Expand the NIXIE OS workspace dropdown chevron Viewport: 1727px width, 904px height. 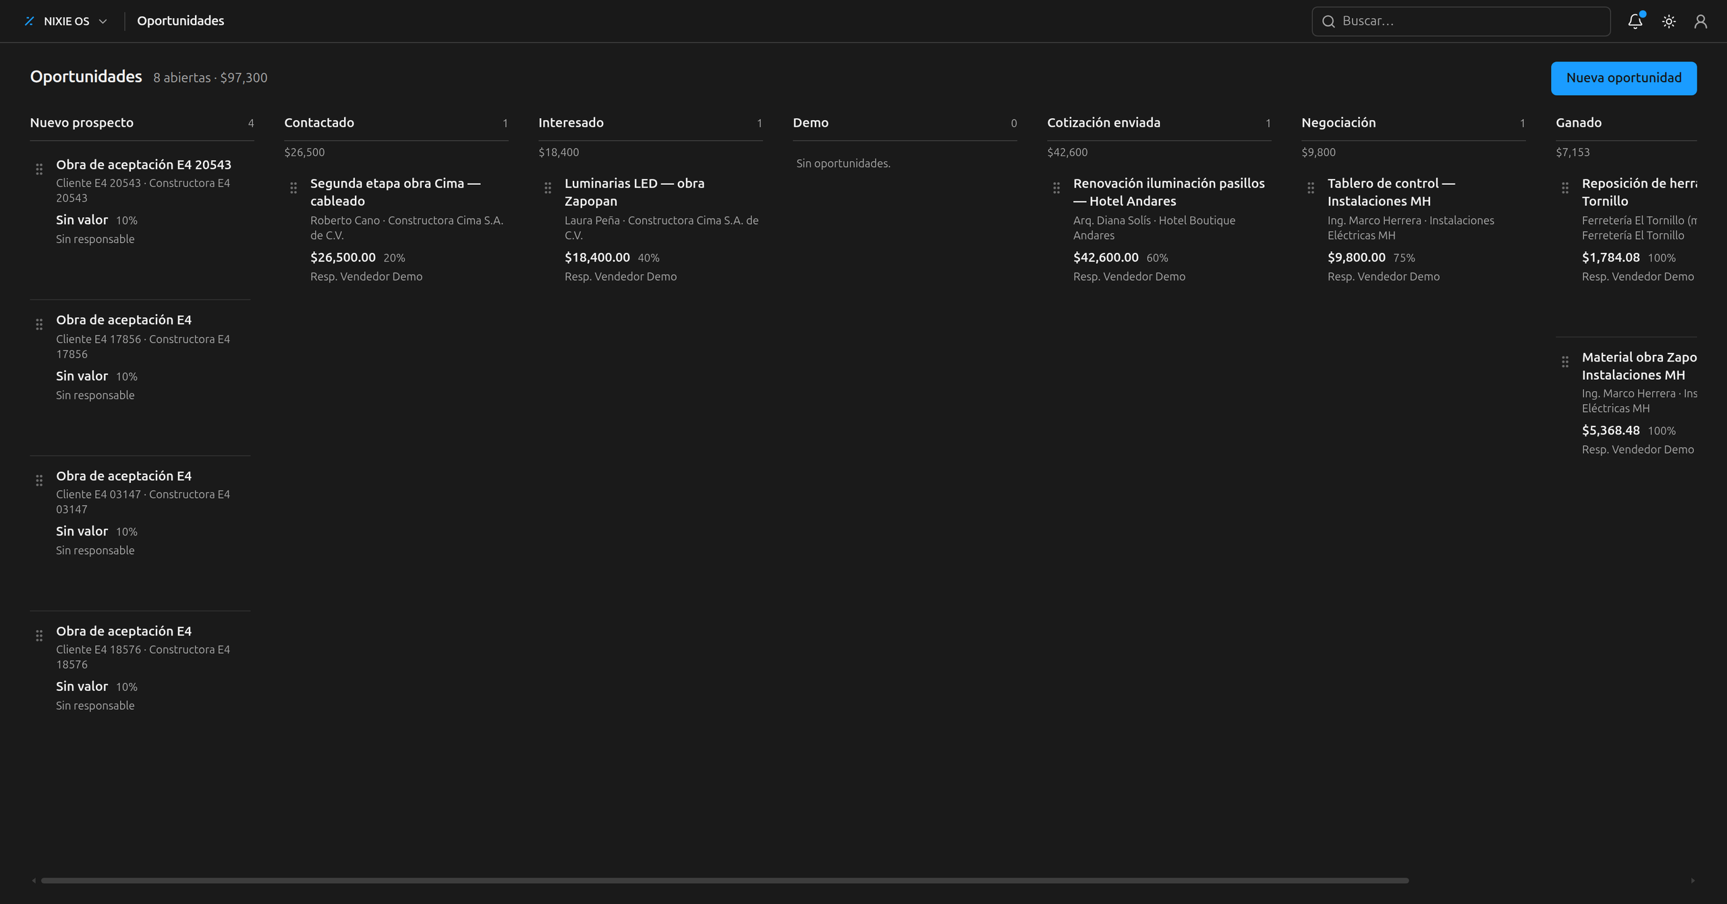coord(103,22)
